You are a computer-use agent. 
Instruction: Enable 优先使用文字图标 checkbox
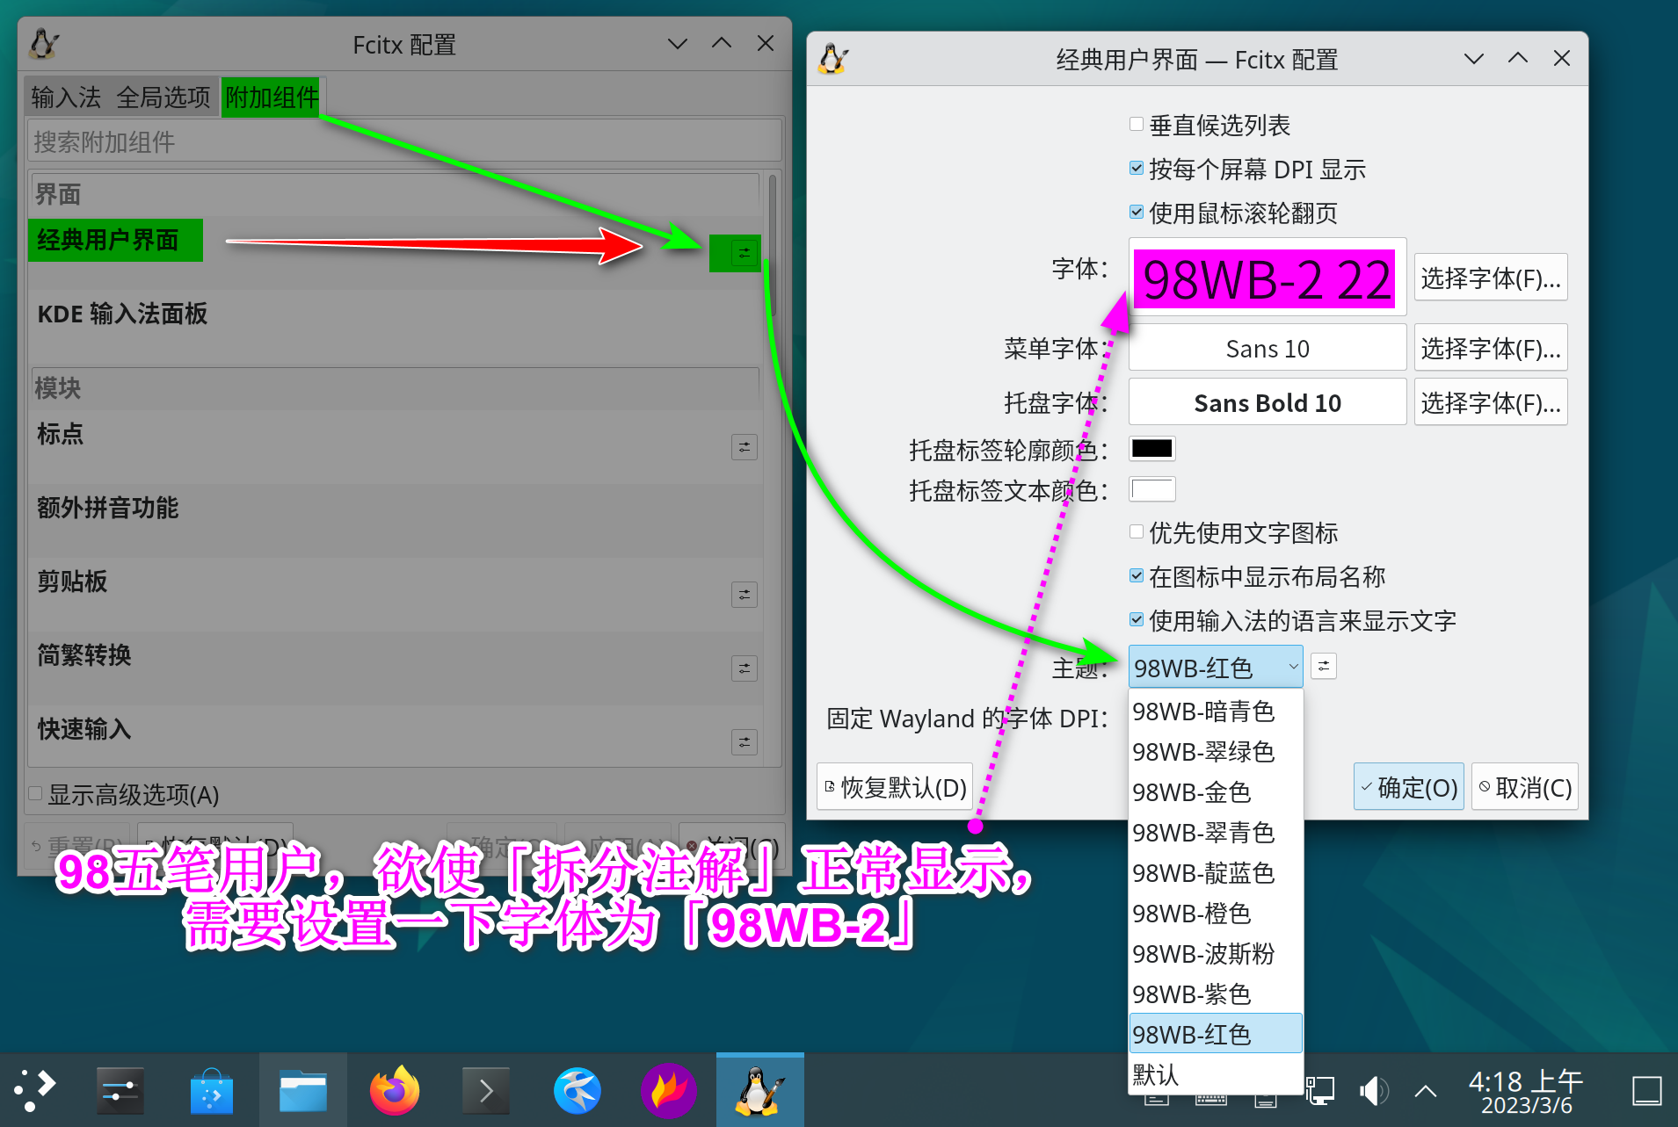tap(1137, 531)
